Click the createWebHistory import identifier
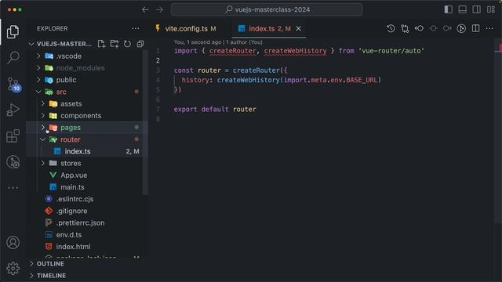Screen dimensions: 502x282 click(x=295, y=51)
